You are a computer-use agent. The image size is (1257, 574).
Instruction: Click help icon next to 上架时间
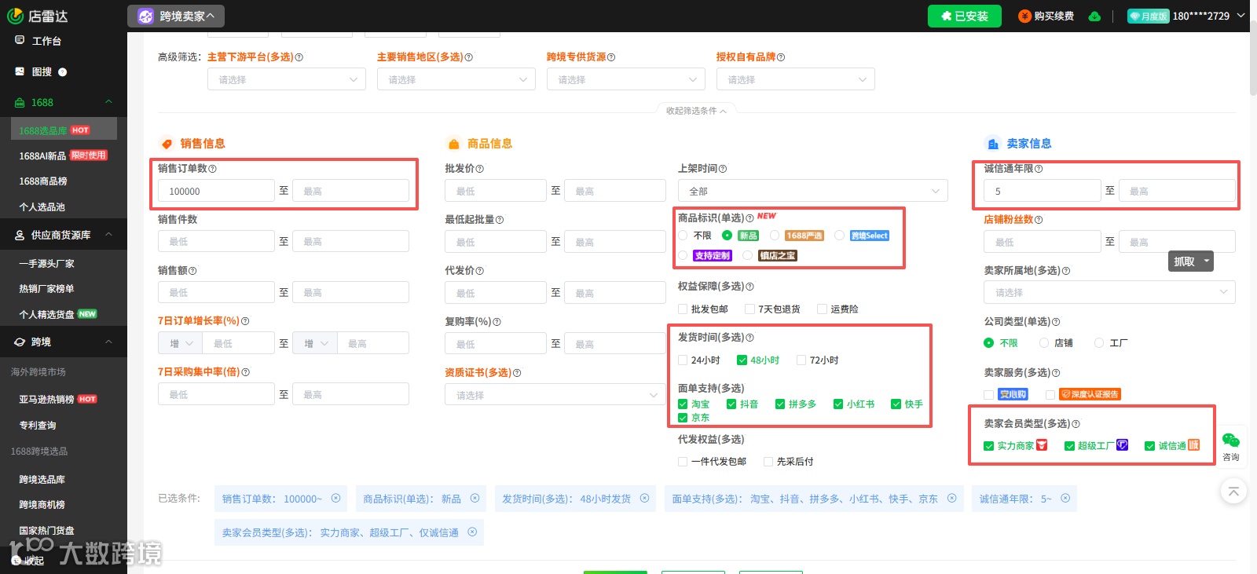coord(723,169)
